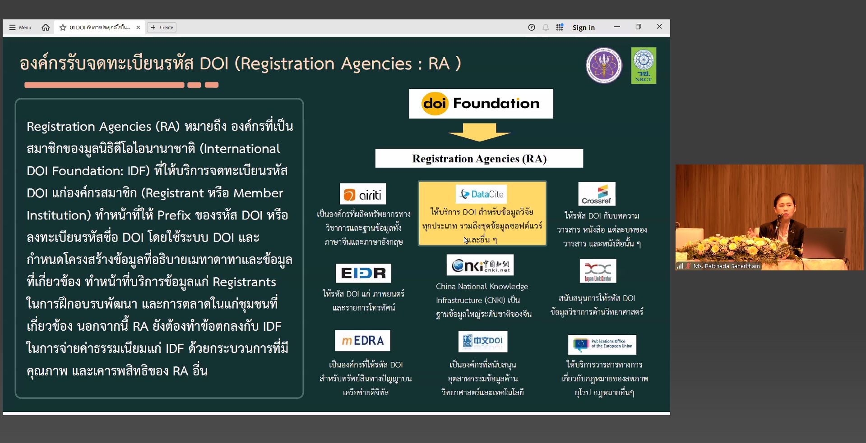Click the EIDR logo
The width and height of the screenshot is (866, 443).
(x=363, y=273)
